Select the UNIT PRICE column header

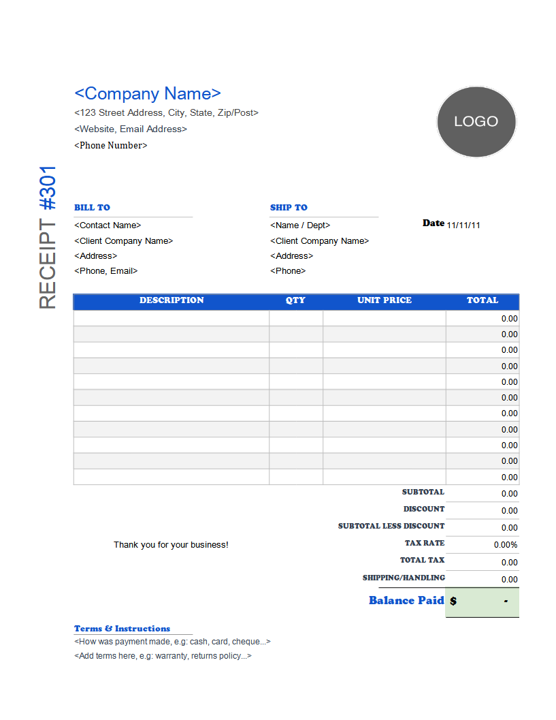pos(385,300)
